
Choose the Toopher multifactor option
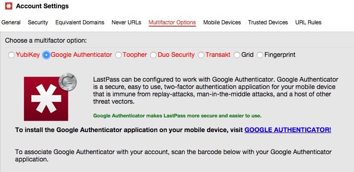click(x=118, y=55)
